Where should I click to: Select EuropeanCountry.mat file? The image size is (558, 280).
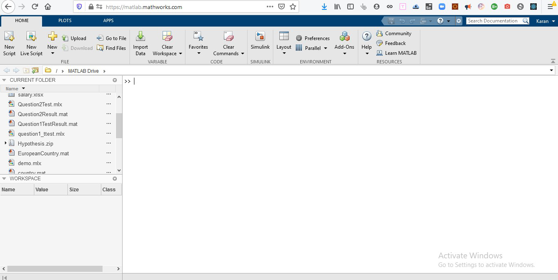[43, 153]
